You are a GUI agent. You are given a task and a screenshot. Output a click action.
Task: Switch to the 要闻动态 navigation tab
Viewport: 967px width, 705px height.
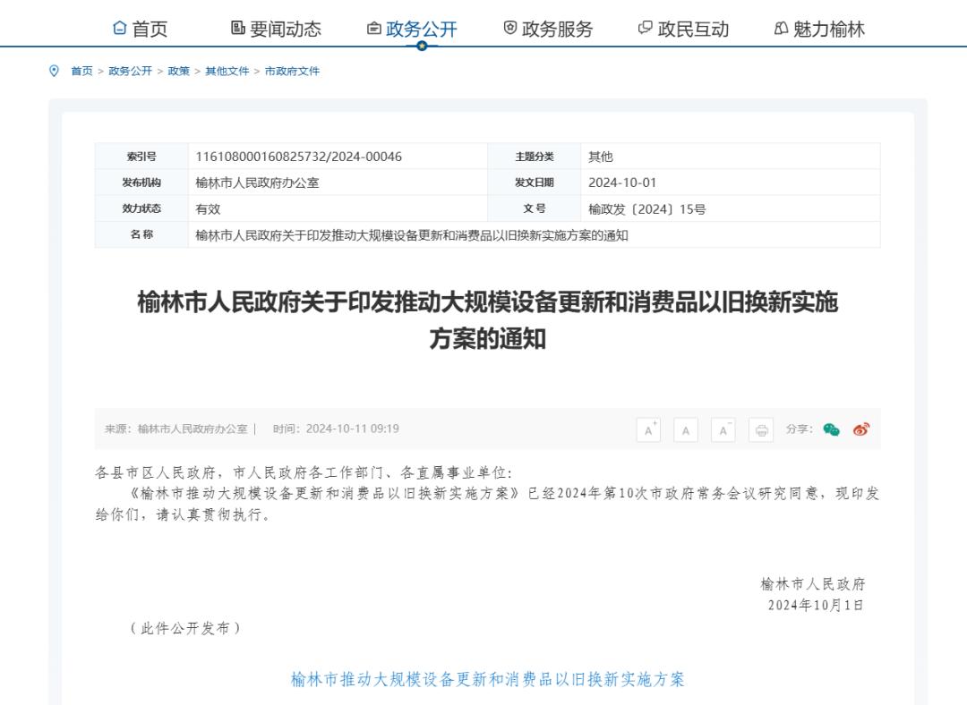(x=276, y=29)
